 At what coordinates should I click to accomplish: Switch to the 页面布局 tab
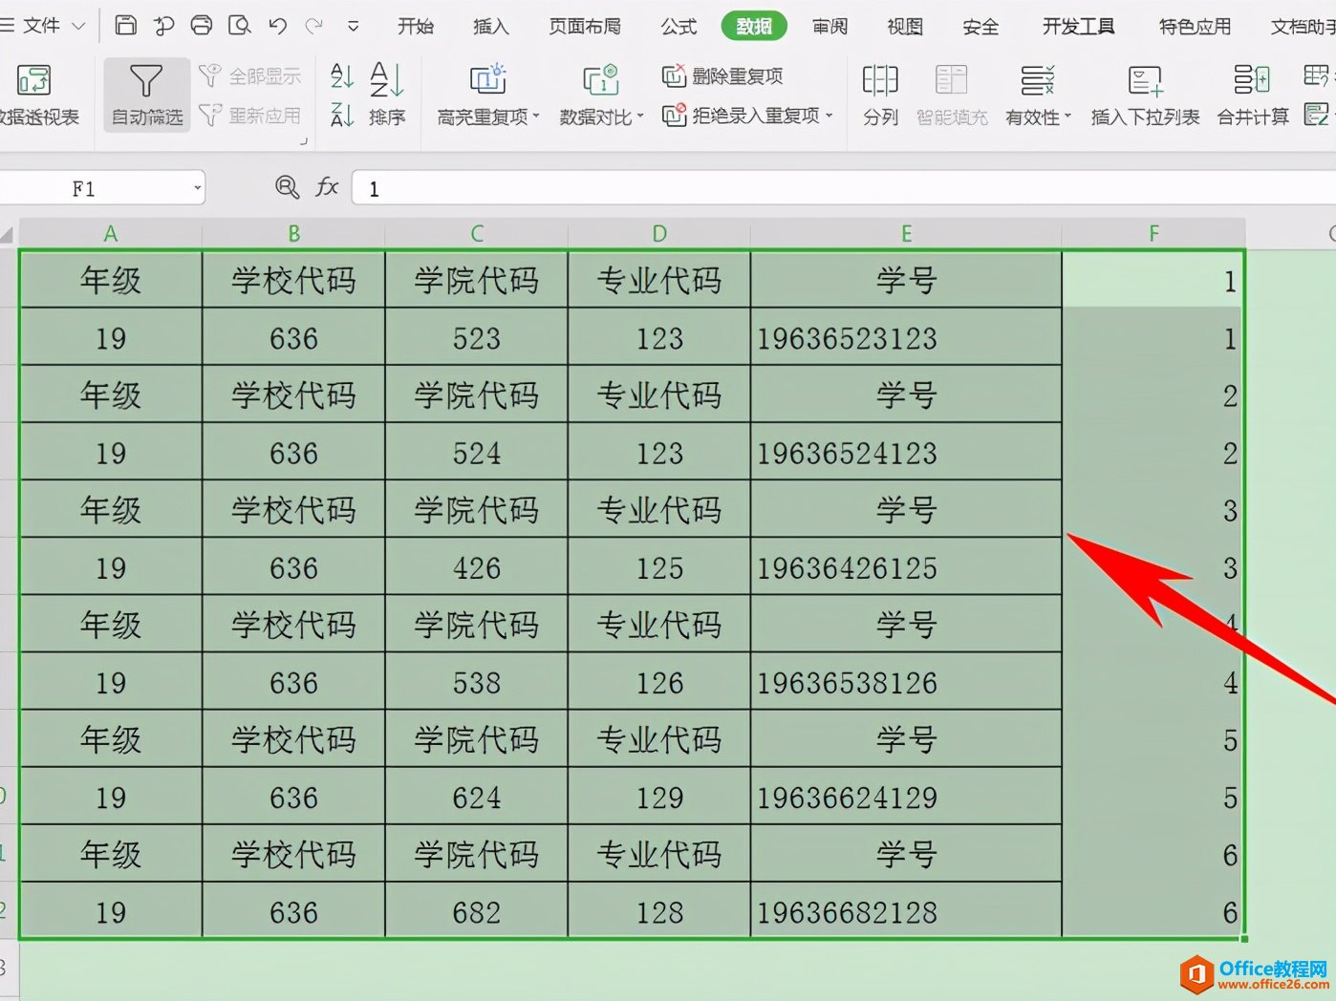pyautogui.click(x=585, y=27)
